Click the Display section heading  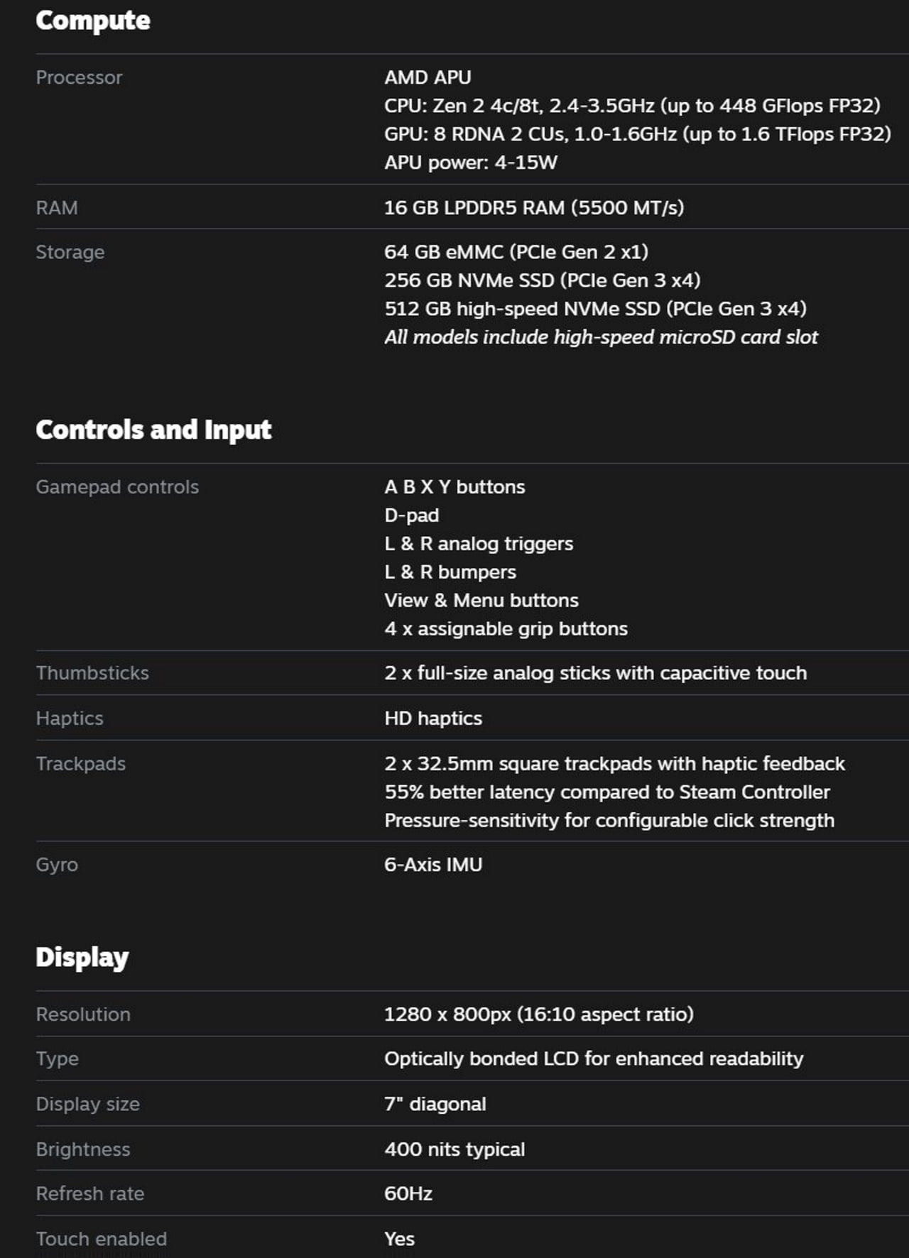[x=82, y=957]
